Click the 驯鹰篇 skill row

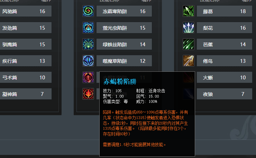26,44
